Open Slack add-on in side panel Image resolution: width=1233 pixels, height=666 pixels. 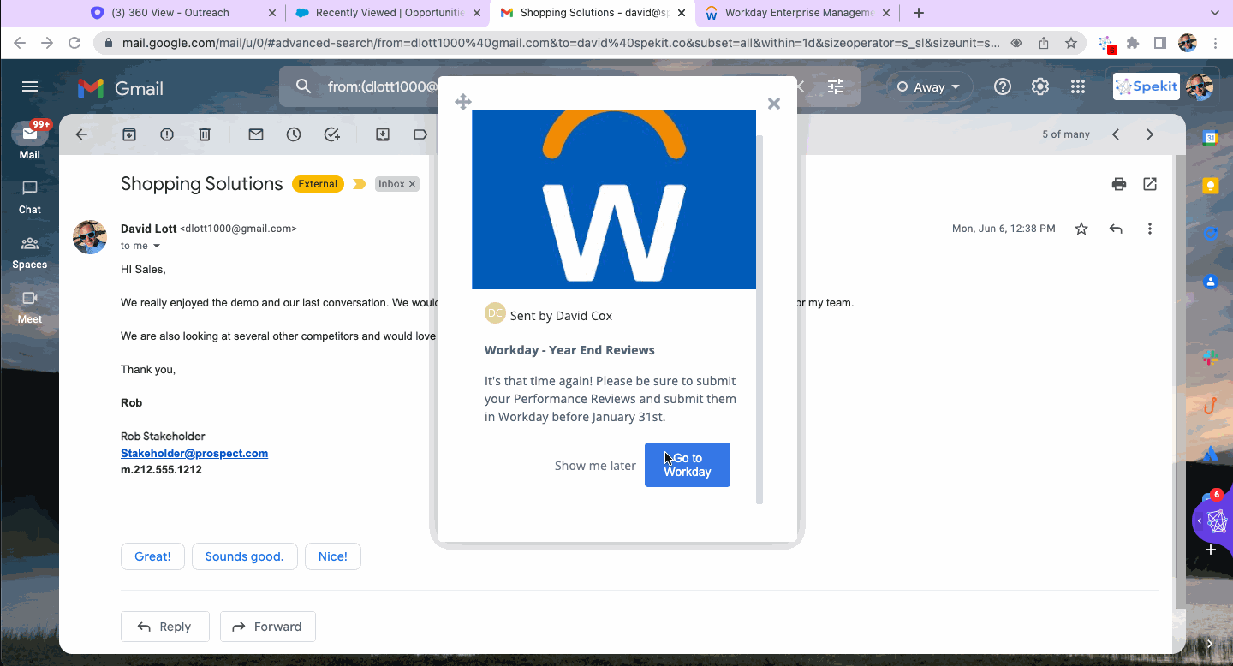click(1211, 358)
